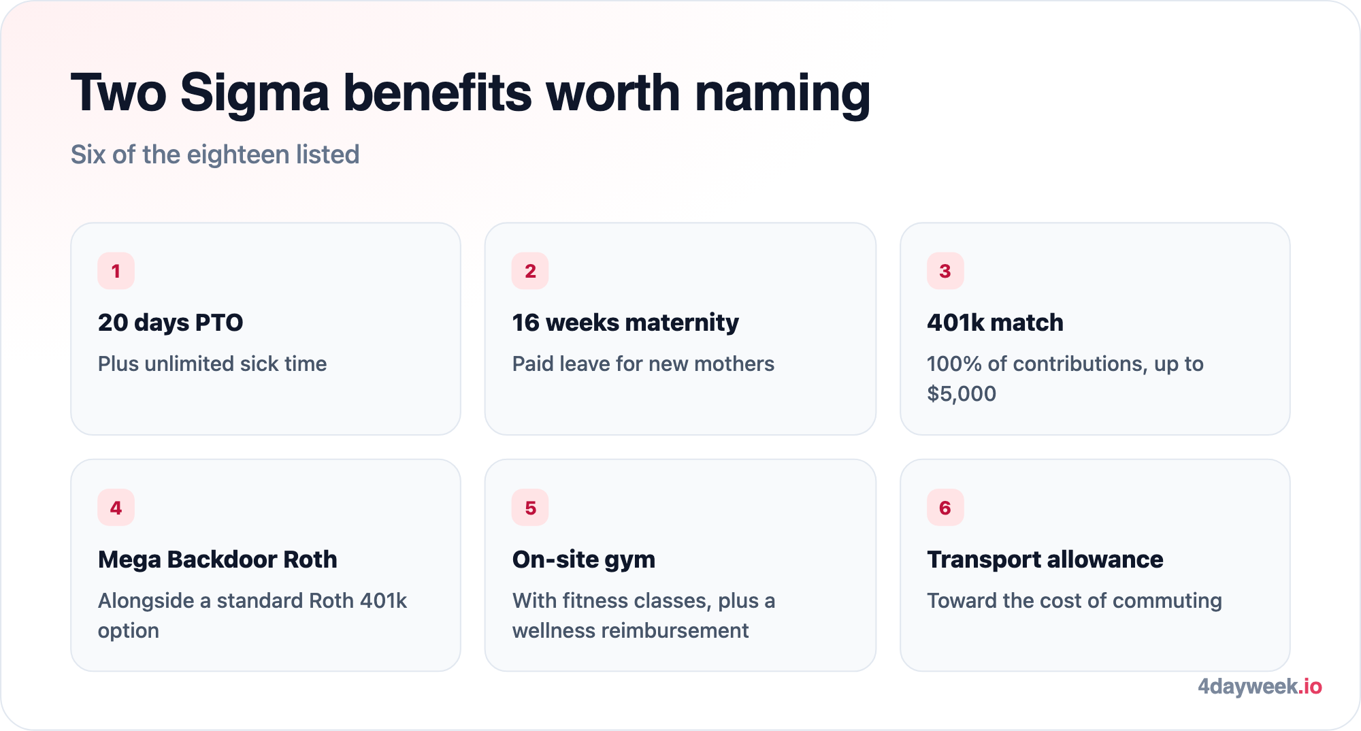The width and height of the screenshot is (1361, 731).
Task: Click the number 4 badge
Action: pyautogui.click(x=116, y=508)
